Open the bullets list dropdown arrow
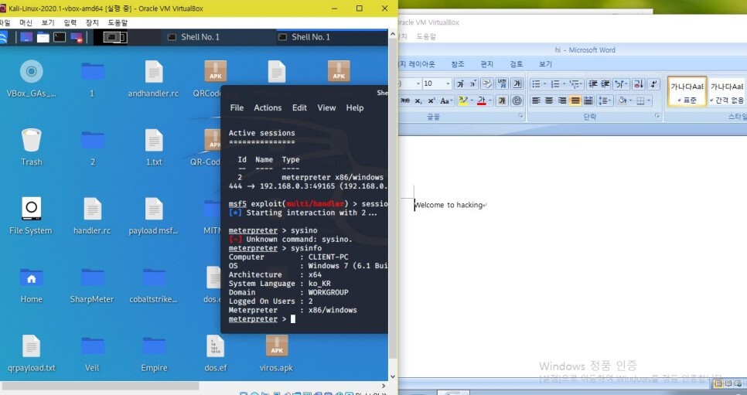 pyautogui.click(x=545, y=84)
